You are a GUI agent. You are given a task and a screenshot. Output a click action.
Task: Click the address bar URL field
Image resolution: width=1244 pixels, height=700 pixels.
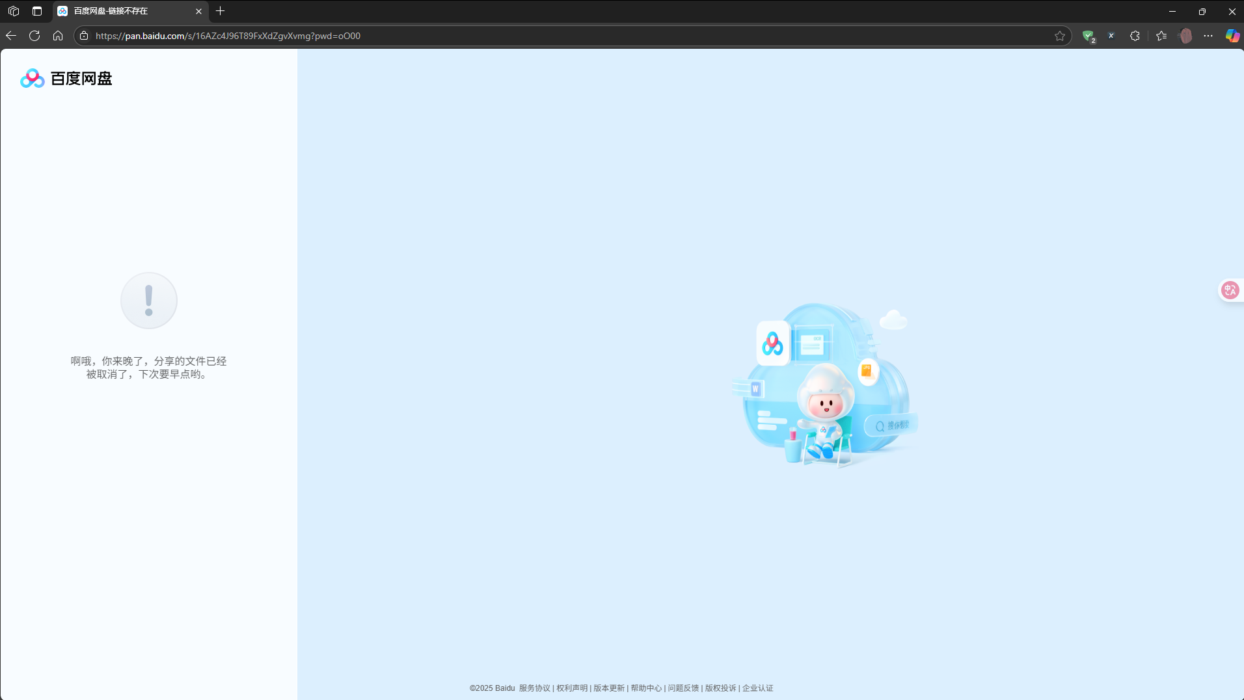521,36
